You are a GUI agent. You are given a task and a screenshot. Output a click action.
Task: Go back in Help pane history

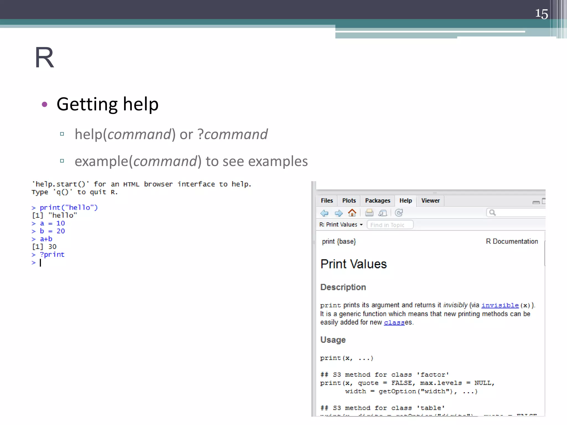pos(324,213)
